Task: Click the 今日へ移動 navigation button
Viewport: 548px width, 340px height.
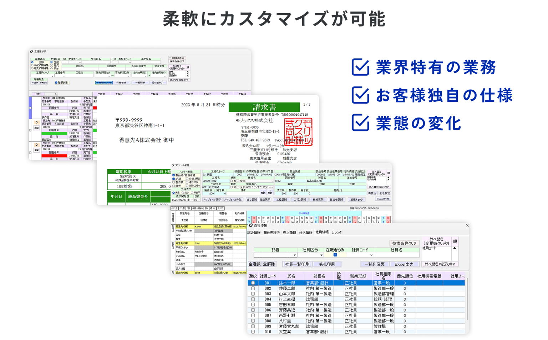Action: pos(197,208)
